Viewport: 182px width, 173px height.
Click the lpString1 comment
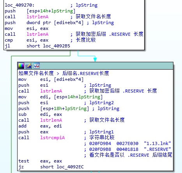tap(101, 132)
